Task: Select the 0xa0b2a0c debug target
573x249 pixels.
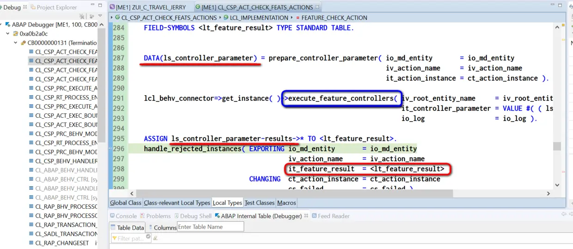Action: (34, 34)
